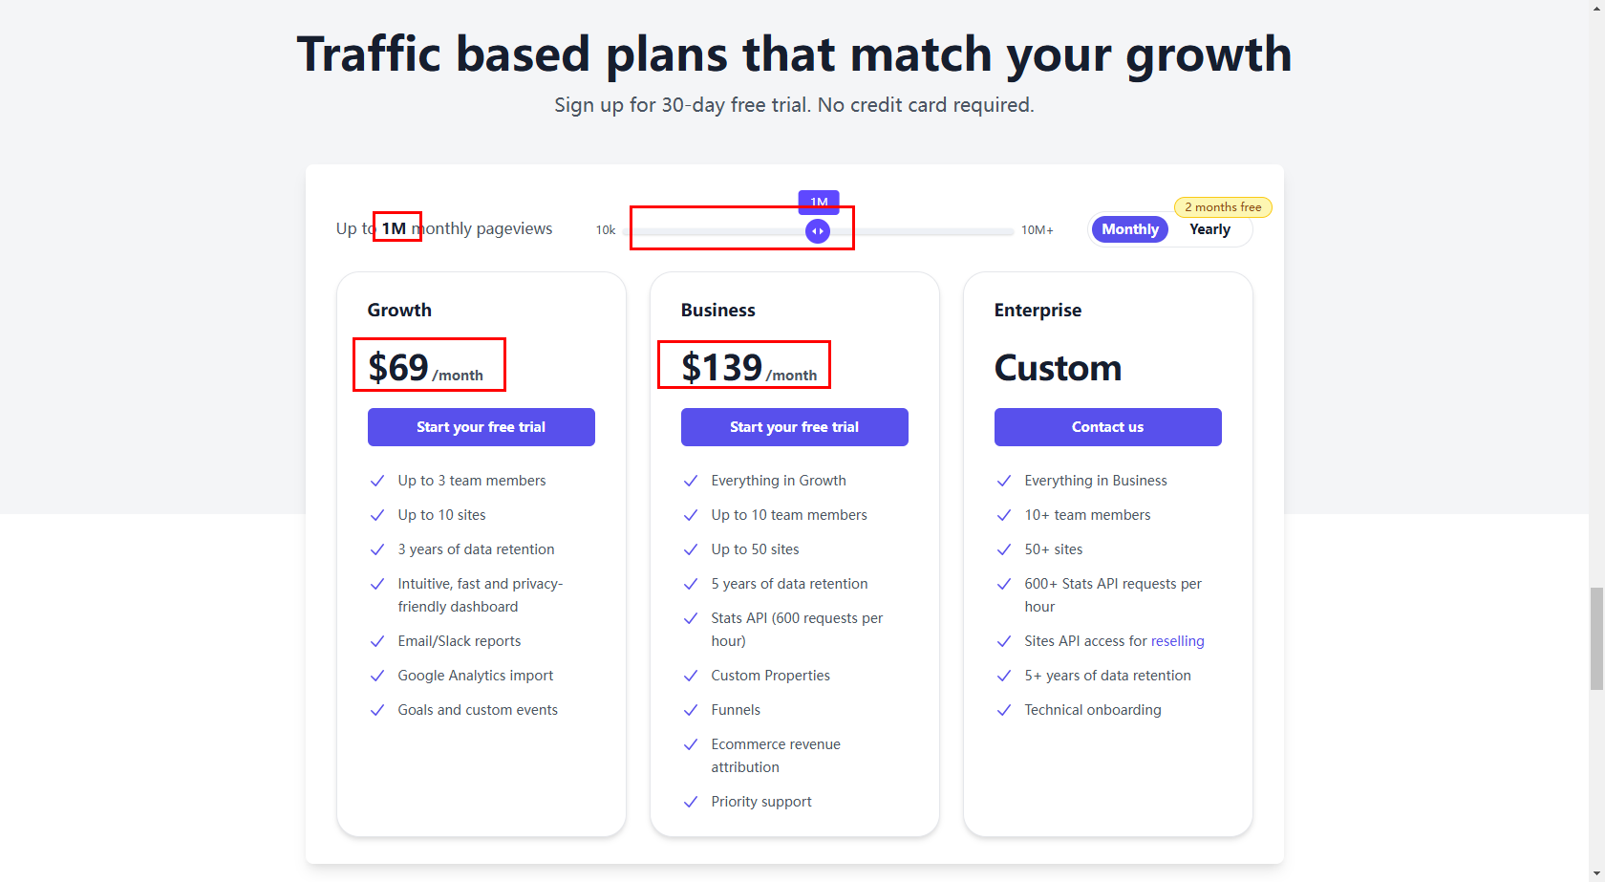Click checkmark icon beside "50+ sites"
The image size is (1605, 882).
click(1004, 549)
